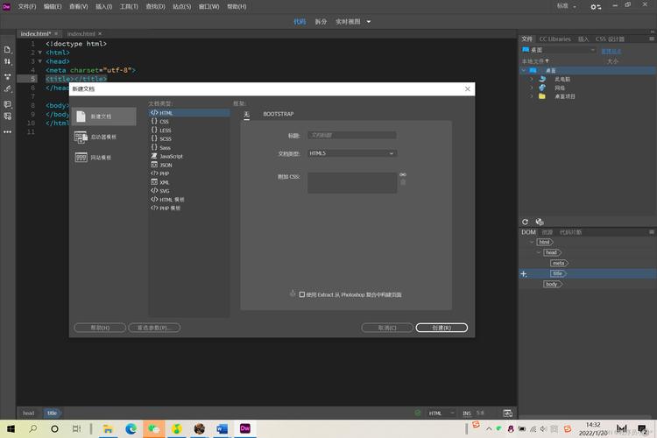Click the document title input field
The image size is (657, 438).
(x=352, y=135)
